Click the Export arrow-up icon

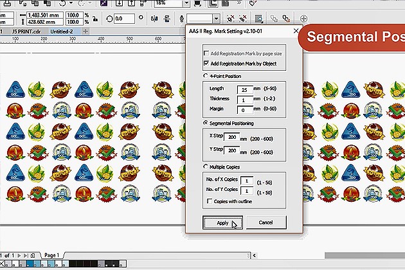[x=132, y=3]
